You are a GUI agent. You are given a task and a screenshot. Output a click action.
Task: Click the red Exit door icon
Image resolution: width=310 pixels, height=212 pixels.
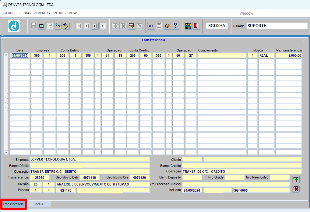[x=196, y=26]
